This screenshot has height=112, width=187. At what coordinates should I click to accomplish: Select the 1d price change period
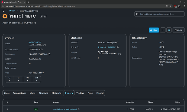pyautogui.click(x=9, y=79)
